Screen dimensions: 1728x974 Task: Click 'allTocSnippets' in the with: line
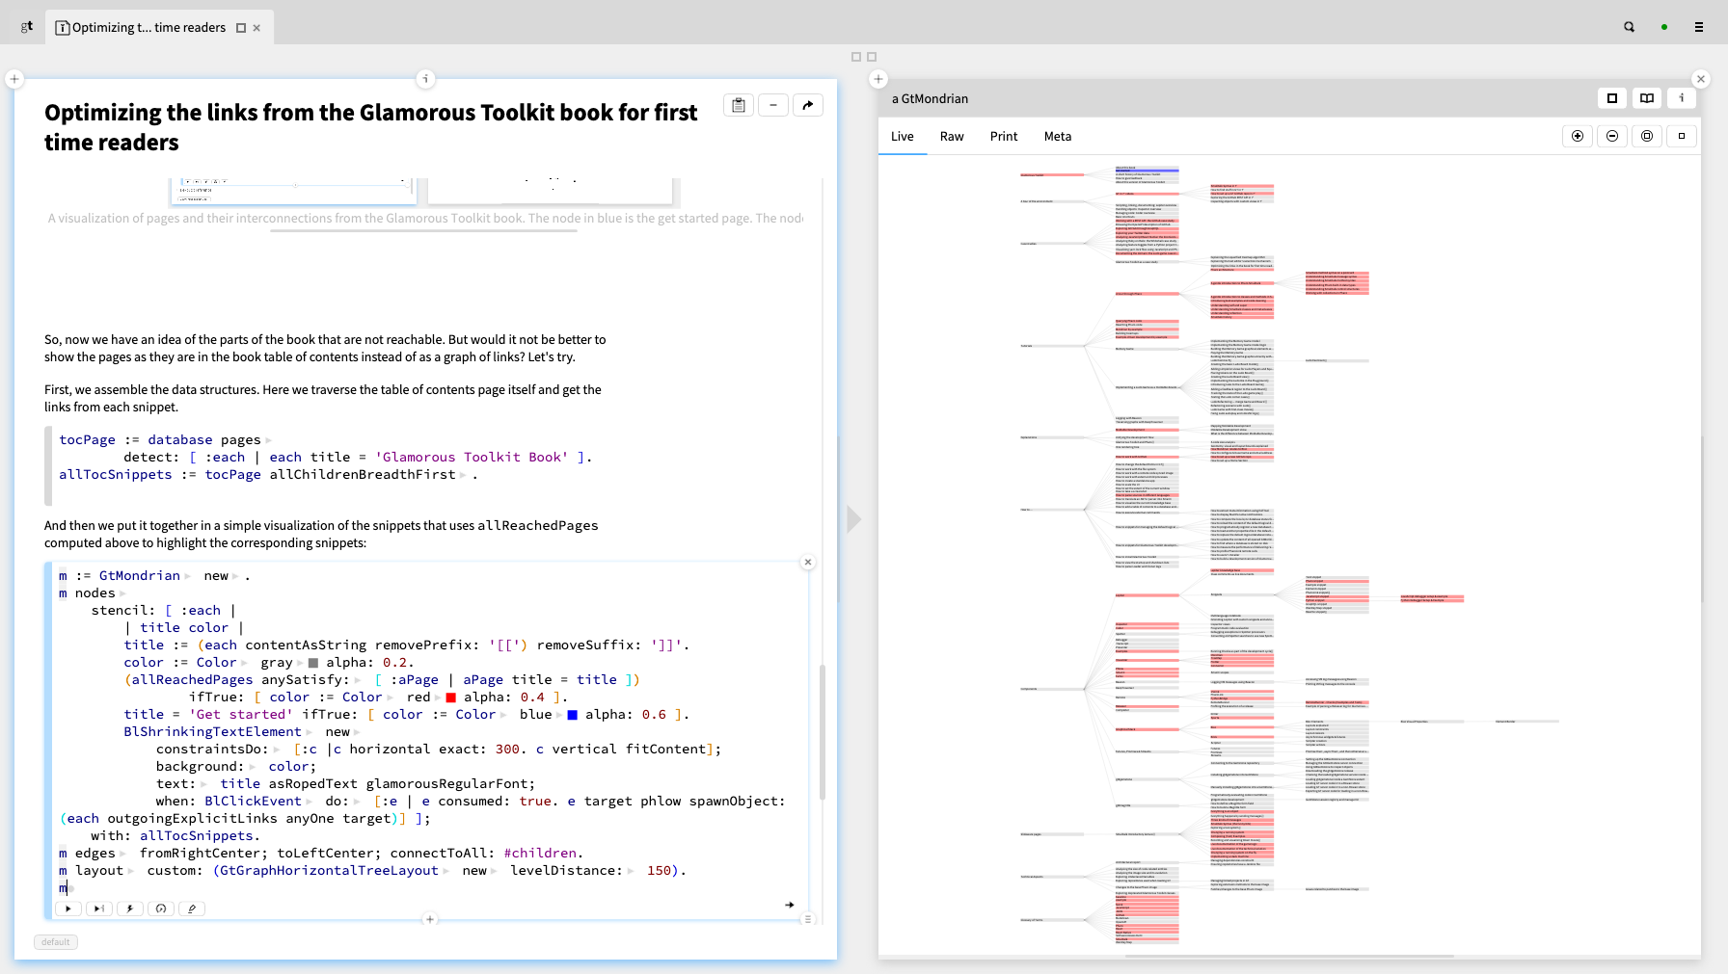197,836
